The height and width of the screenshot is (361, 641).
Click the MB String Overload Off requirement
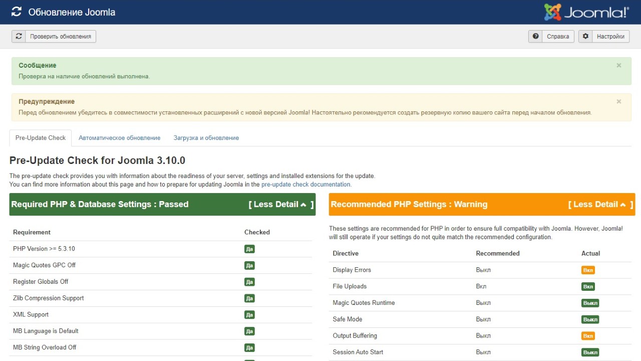(45, 347)
